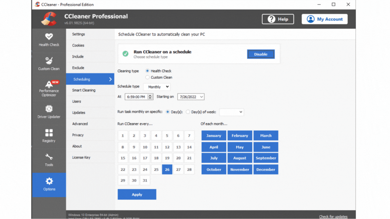Click the time field spinner arrows
390x219 pixels.
pos(150,97)
